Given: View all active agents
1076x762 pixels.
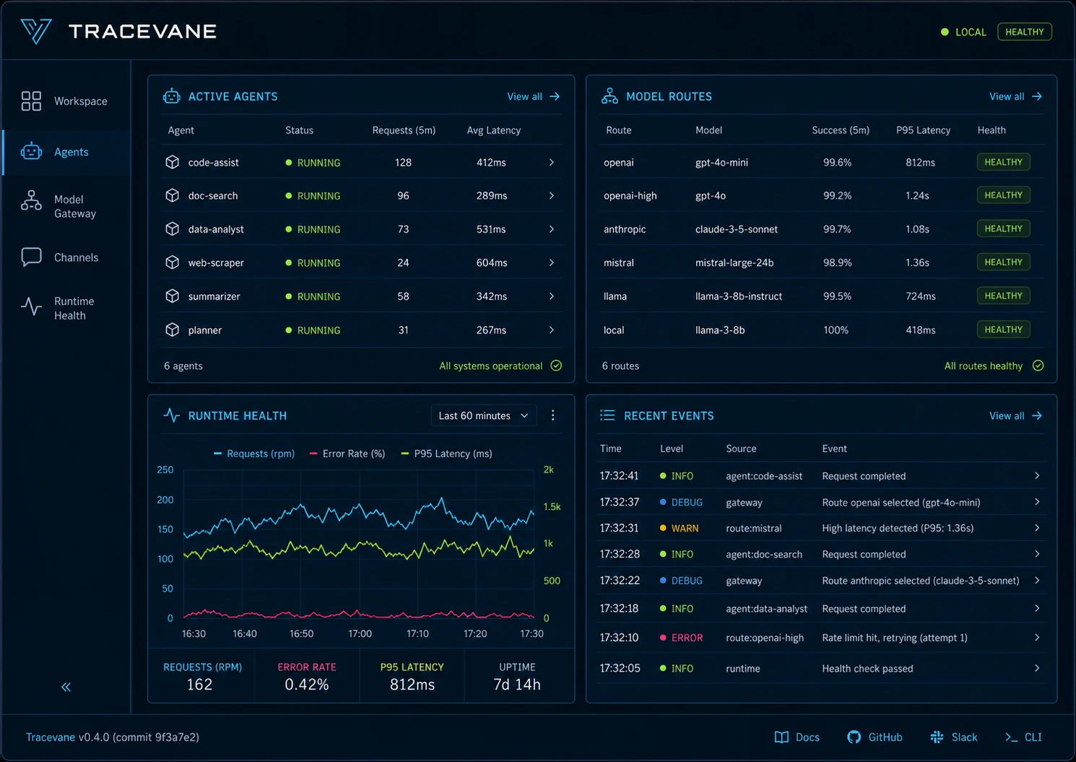Looking at the screenshot, I should (534, 96).
